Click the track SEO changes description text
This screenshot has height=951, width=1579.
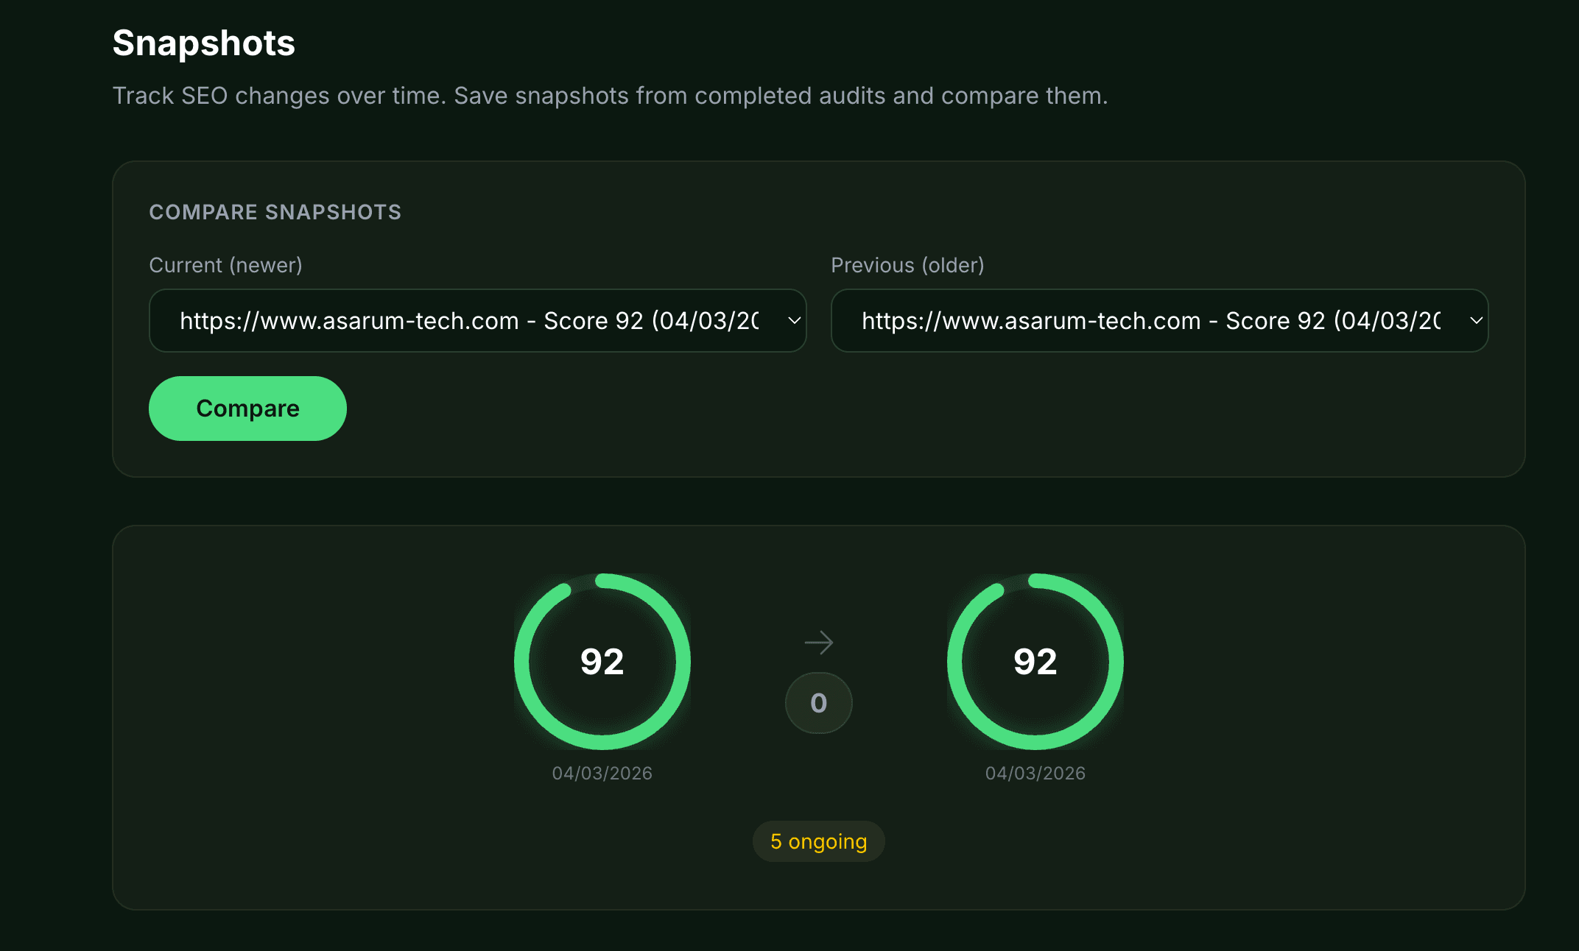(611, 95)
